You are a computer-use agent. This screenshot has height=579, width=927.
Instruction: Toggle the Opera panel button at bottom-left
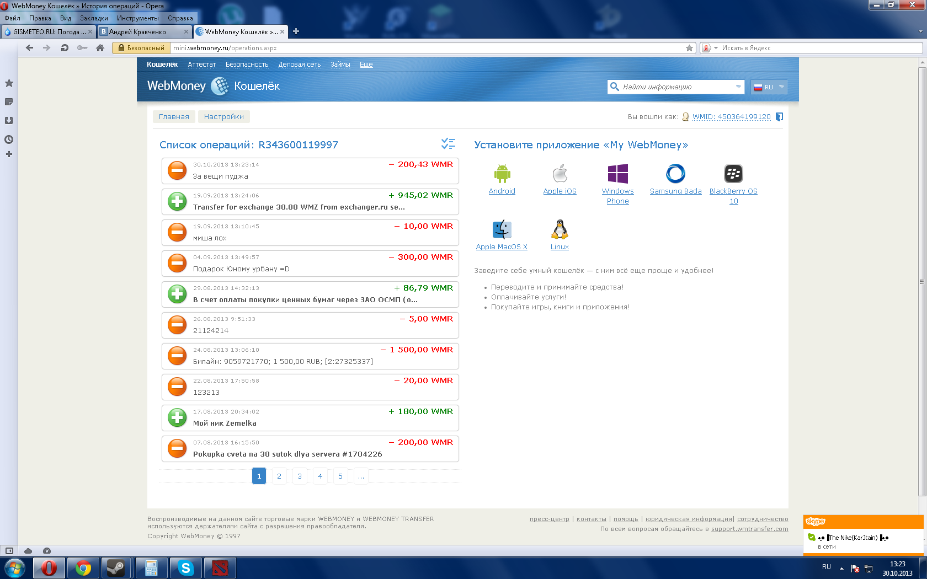pyautogui.click(x=9, y=551)
